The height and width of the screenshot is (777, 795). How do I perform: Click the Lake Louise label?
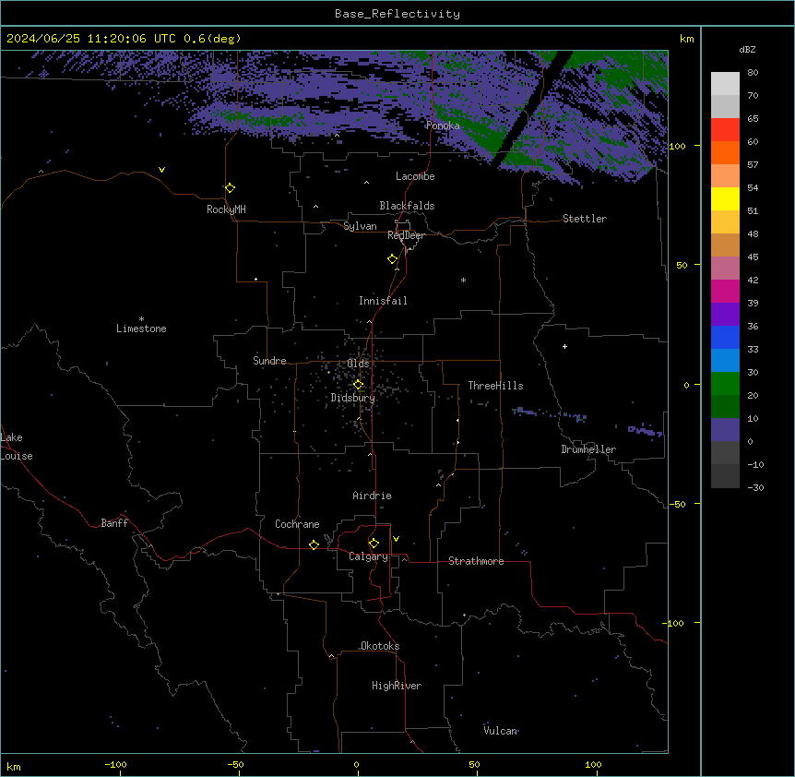click(17, 447)
